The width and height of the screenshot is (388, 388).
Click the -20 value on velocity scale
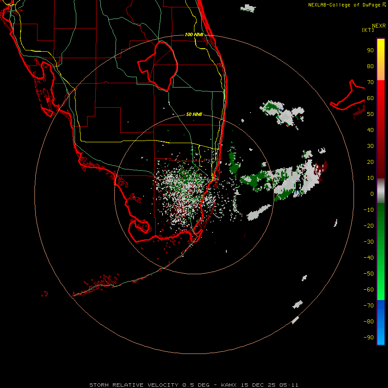point(369,226)
